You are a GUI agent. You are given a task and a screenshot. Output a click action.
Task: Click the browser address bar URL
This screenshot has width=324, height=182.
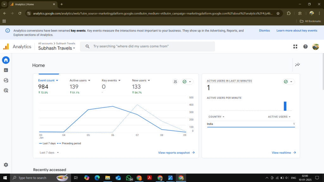coord(153,13)
